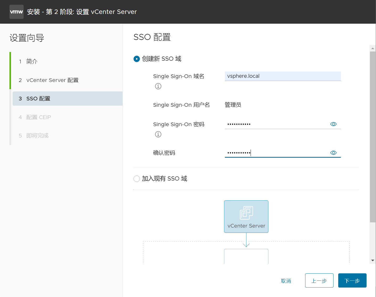Open info icon under Single Sign-On 密码
Image resolution: width=376 pixels, height=297 pixels.
coord(158,134)
